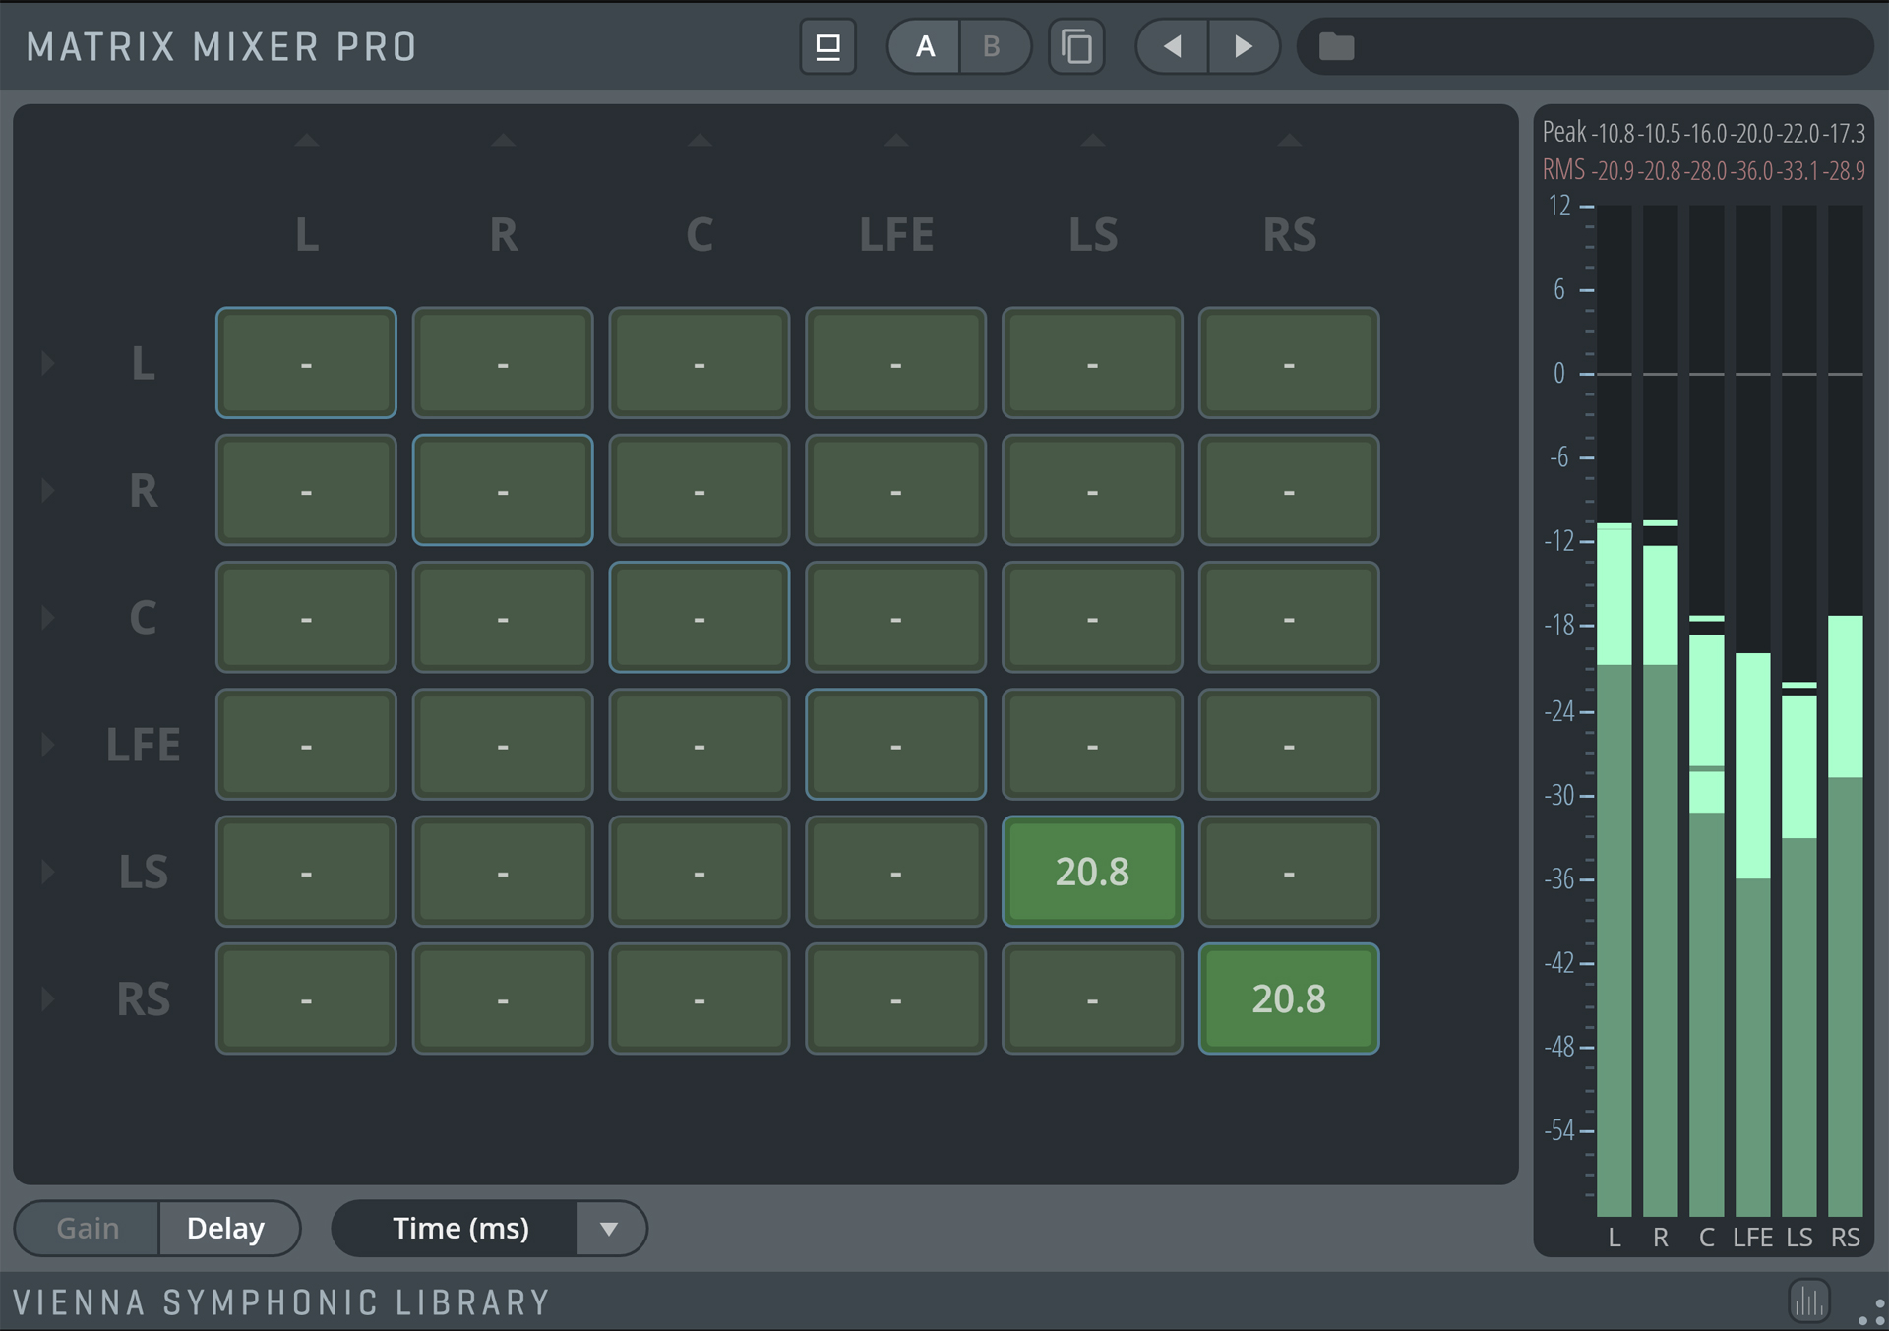Click the window-size toggle icon in top bar
Image resolution: width=1889 pixels, height=1331 pixels.
[x=827, y=46]
